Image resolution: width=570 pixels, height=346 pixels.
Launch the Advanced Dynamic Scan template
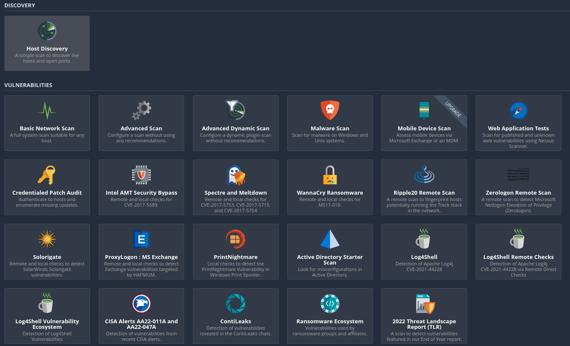(x=236, y=123)
